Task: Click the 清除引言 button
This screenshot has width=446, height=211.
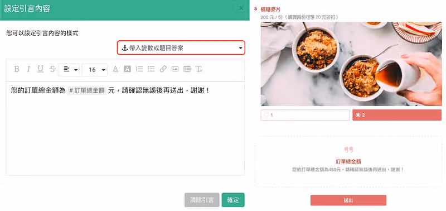Action: tap(202, 200)
